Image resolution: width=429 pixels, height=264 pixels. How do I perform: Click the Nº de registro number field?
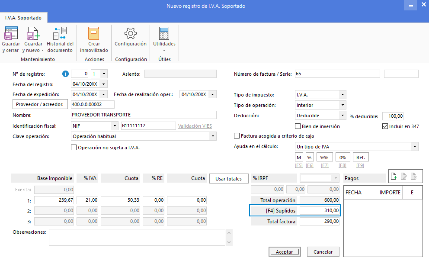[x=80, y=74]
